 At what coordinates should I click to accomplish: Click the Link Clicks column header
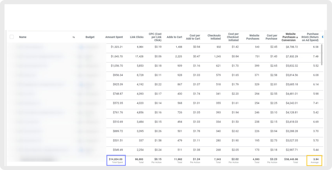click(137, 37)
